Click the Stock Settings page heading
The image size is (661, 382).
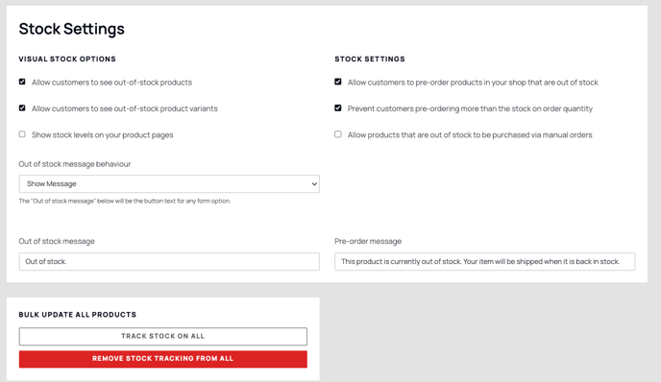click(x=72, y=29)
